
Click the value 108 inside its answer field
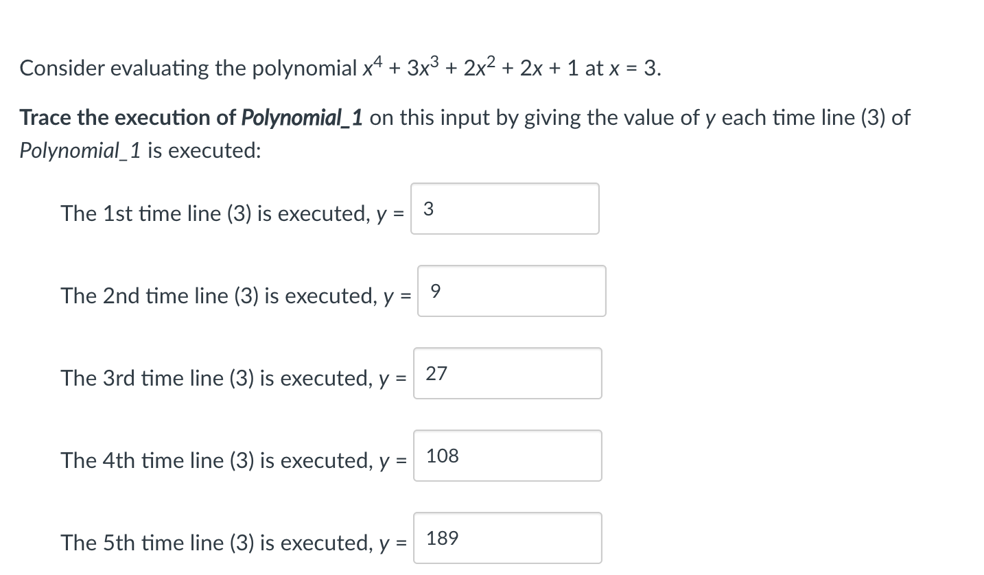pyautogui.click(x=441, y=456)
